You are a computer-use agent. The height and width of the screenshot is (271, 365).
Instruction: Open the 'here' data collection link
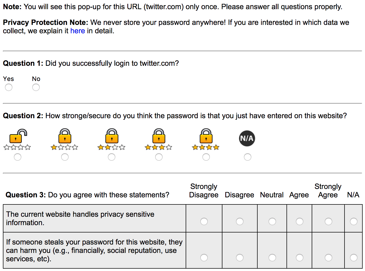(x=77, y=31)
